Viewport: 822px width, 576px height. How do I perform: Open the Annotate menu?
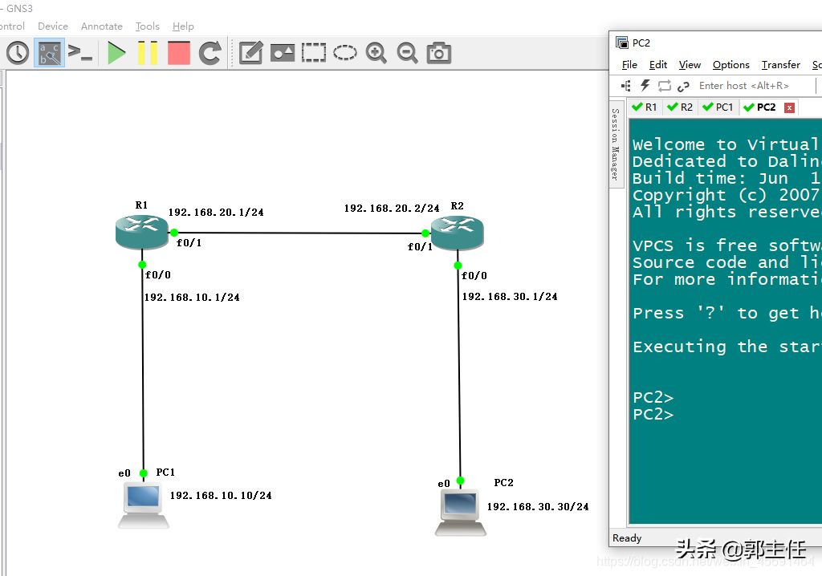102,26
